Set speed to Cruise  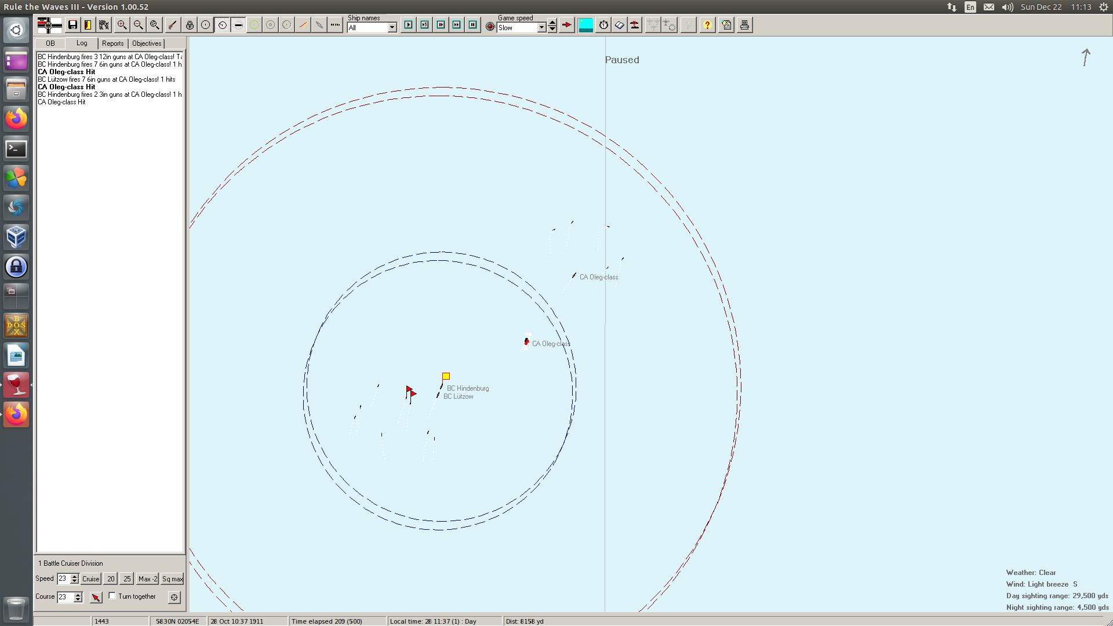click(90, 578)
